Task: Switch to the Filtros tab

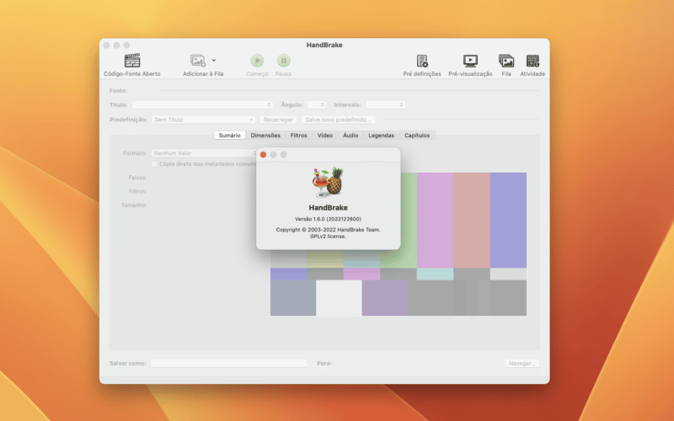Action: coord(298,136)
